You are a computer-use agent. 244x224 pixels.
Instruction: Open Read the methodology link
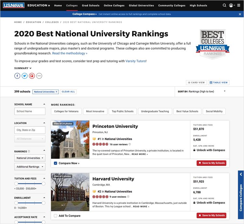(x=70, y=53)
